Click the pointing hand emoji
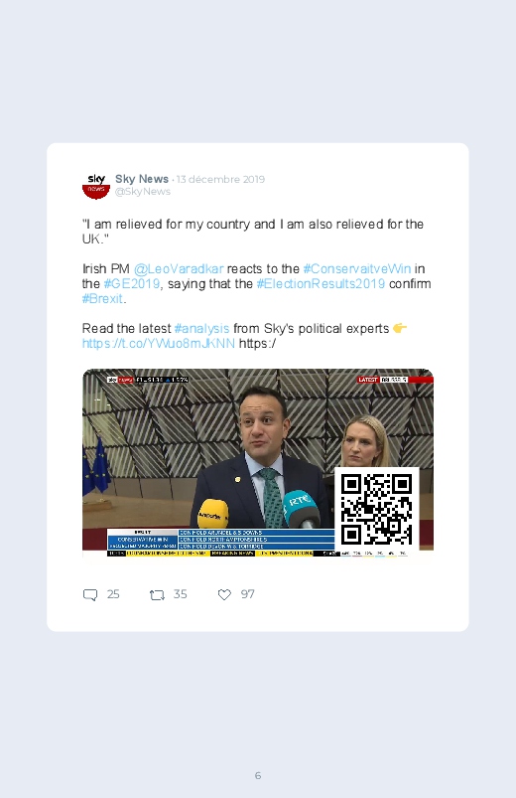516x798 pixels. [x=400, y=328]
